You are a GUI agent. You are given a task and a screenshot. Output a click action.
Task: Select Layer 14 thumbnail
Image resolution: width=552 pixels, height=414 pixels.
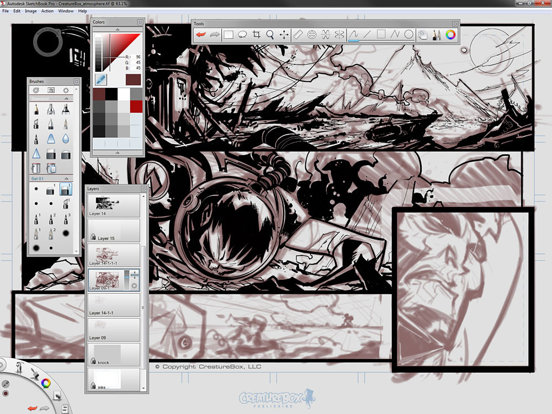click(108, 203)
